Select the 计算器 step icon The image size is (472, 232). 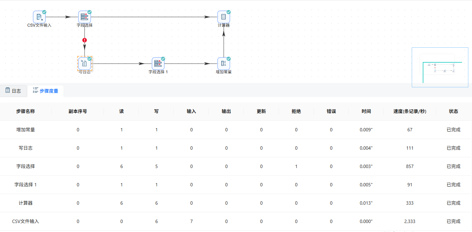(x=224, y=17)
